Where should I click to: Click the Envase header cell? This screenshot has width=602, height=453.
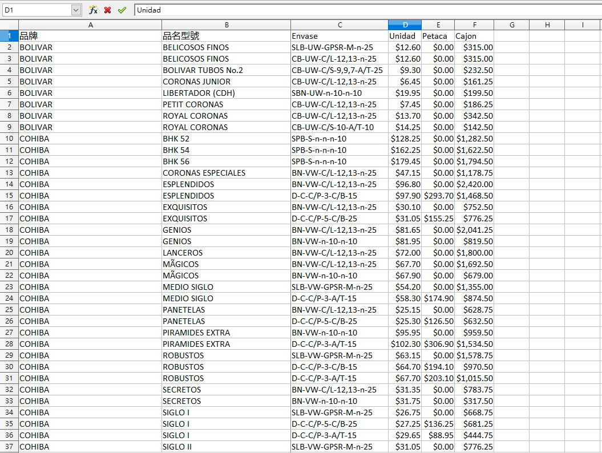[x=340, y=36]
